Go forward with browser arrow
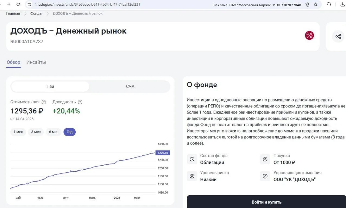The image size is (346, 208). [9, 5]
